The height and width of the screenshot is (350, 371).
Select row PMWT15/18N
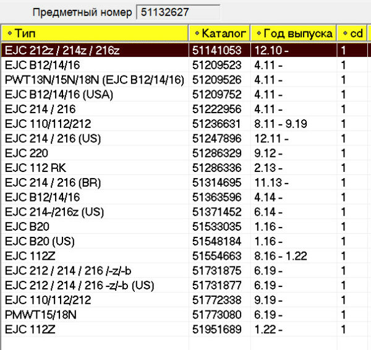pos(185,315)
